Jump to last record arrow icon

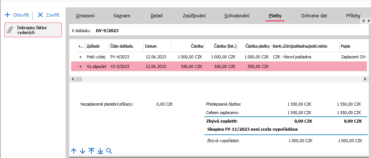click(x=100, y=151)
